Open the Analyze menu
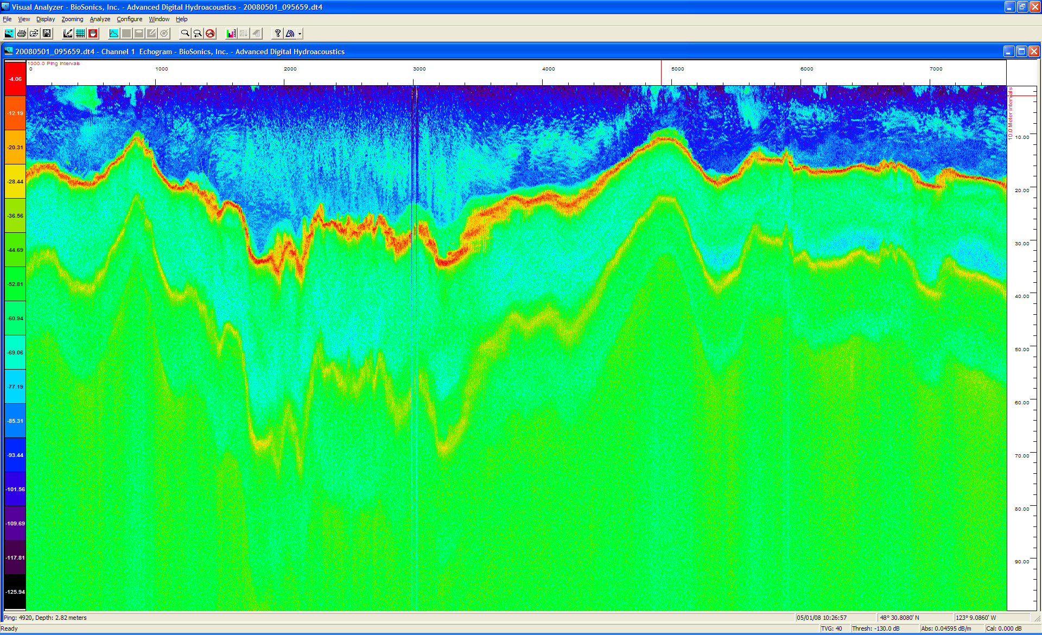The width and height of the screenshot is (1042, 635). [100, 19]
